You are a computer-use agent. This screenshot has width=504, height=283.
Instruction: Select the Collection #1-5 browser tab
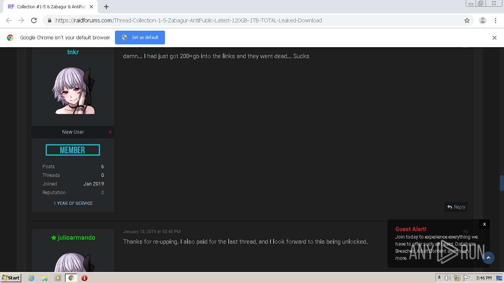click(50, 7)
